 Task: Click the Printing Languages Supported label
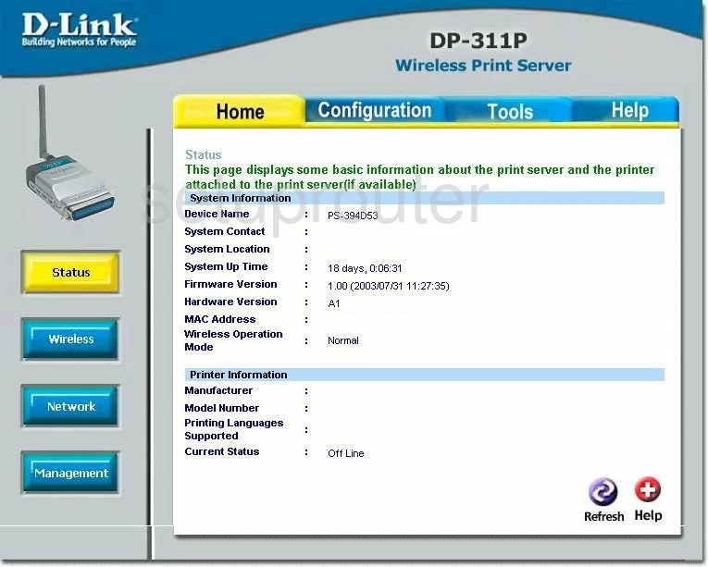click(x=234, y=429)
